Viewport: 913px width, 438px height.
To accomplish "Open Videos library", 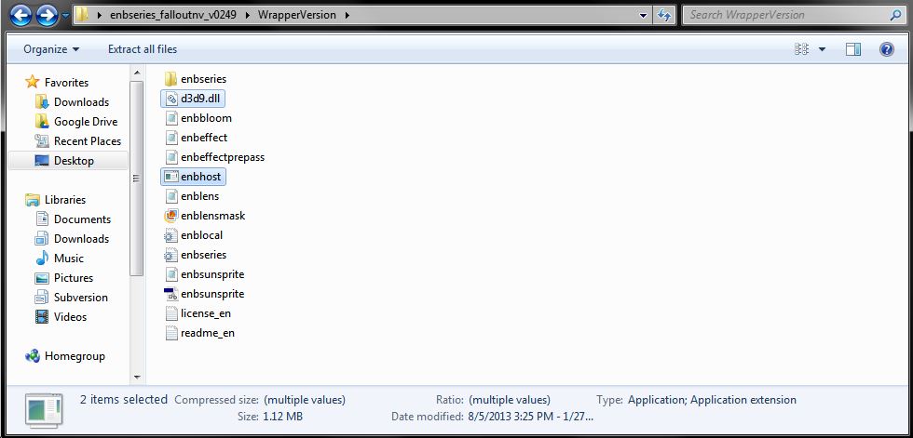I will 70,316.
